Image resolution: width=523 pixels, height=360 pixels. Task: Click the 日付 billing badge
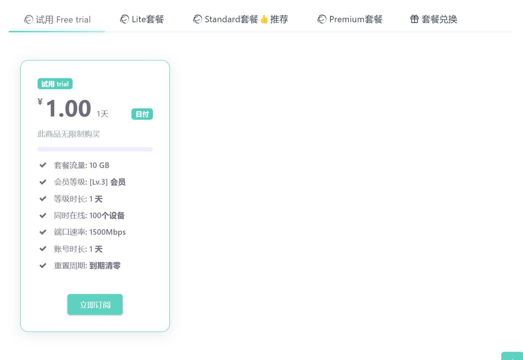142,114
